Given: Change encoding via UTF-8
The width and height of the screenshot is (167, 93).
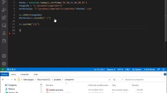Looking at the screenshot, I should [120, 69].
